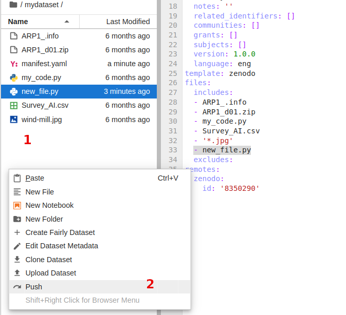Screen dimensions: 346x315
Task: Choose Edit Dataset Metadata menu entry
Action: pos(100,246)
